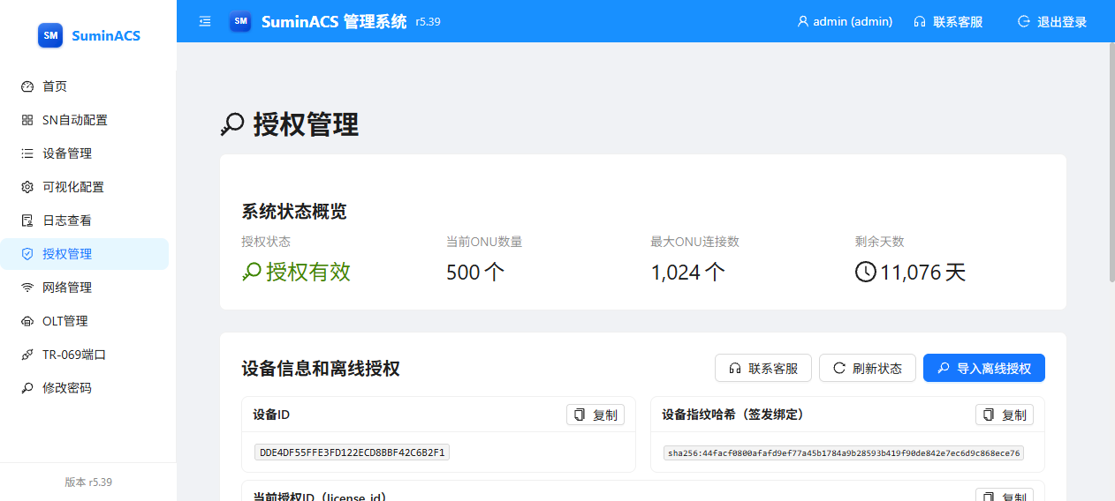Click the page's vertical scrollbar thumb
This screenshot has width=1115, height=501.
pos(1111,162)
